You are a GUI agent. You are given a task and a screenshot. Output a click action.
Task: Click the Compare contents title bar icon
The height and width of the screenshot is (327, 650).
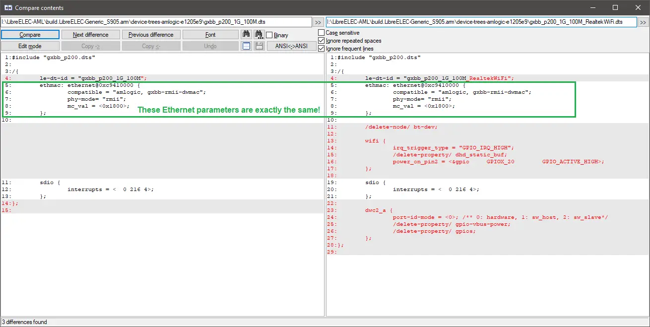pos(8,7)
